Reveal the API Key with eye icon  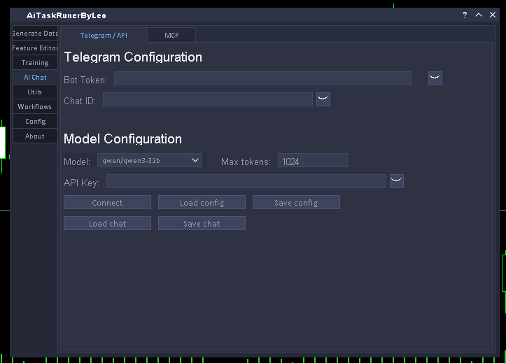tap(397, 181)
